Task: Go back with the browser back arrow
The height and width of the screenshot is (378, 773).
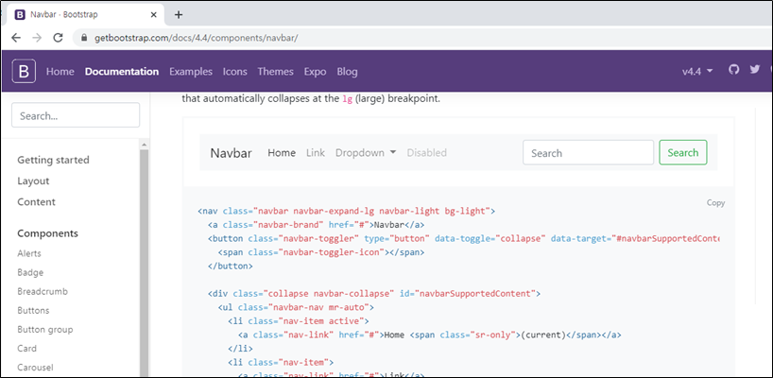Action: click(x=16, y=38)
